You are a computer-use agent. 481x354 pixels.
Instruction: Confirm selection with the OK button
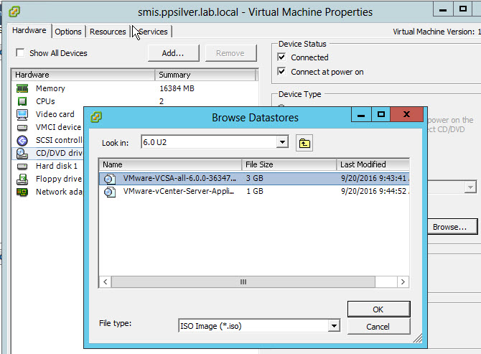[378, 309]
